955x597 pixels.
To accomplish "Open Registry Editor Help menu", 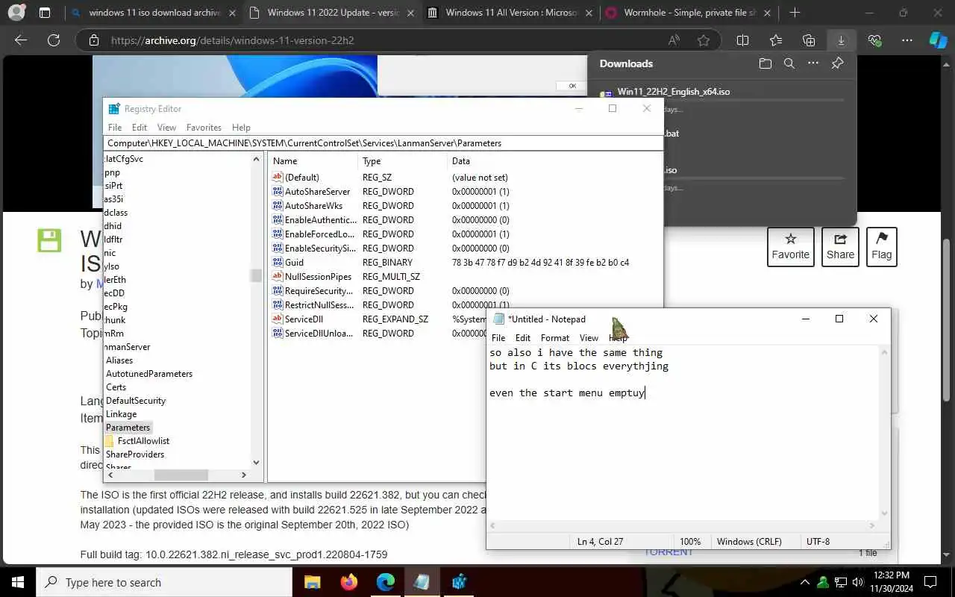I will (x=241, y=128).
